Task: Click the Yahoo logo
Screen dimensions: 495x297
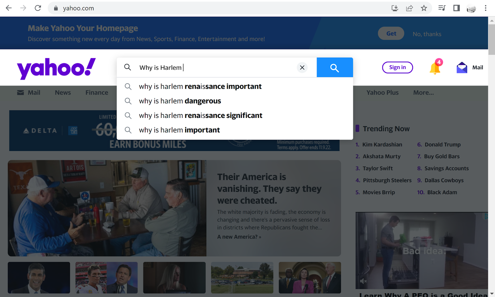Action: click(x=56, y=68)
